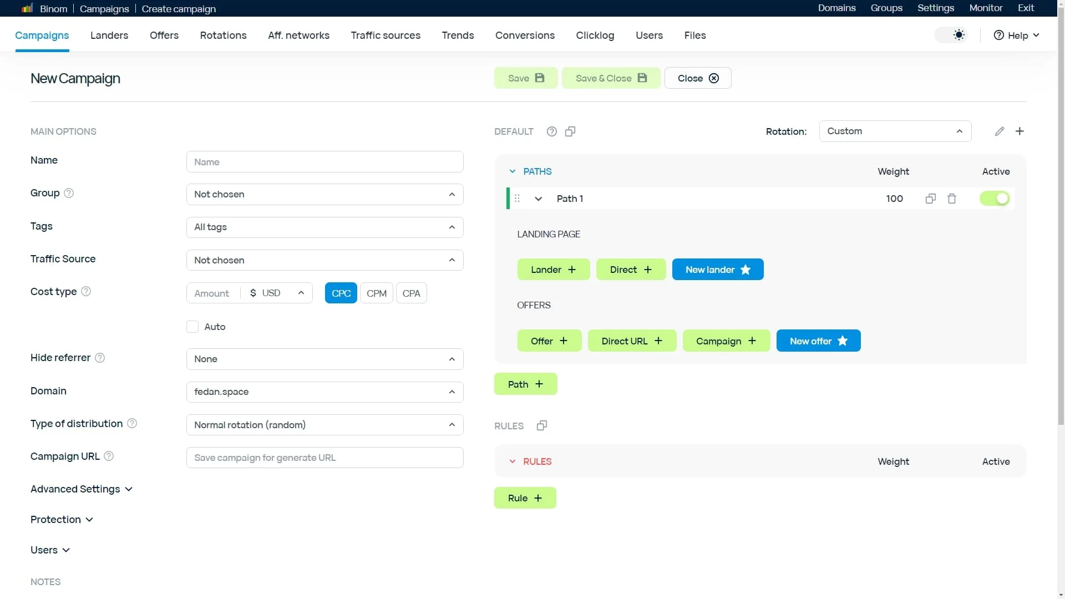Open the Tags dropdown

[325, 227]
